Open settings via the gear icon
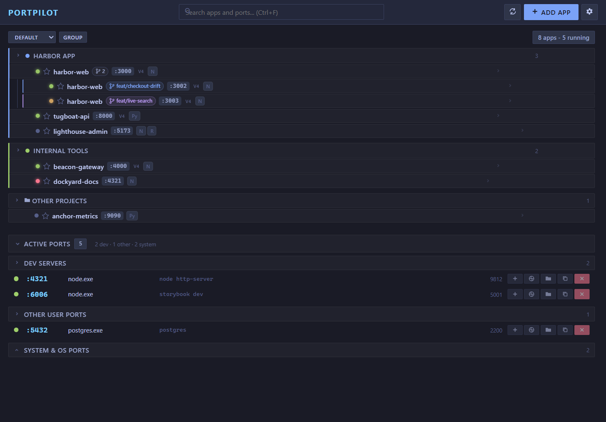The width and height of the screenshot is (606, 422). click(x=589, y=12)
